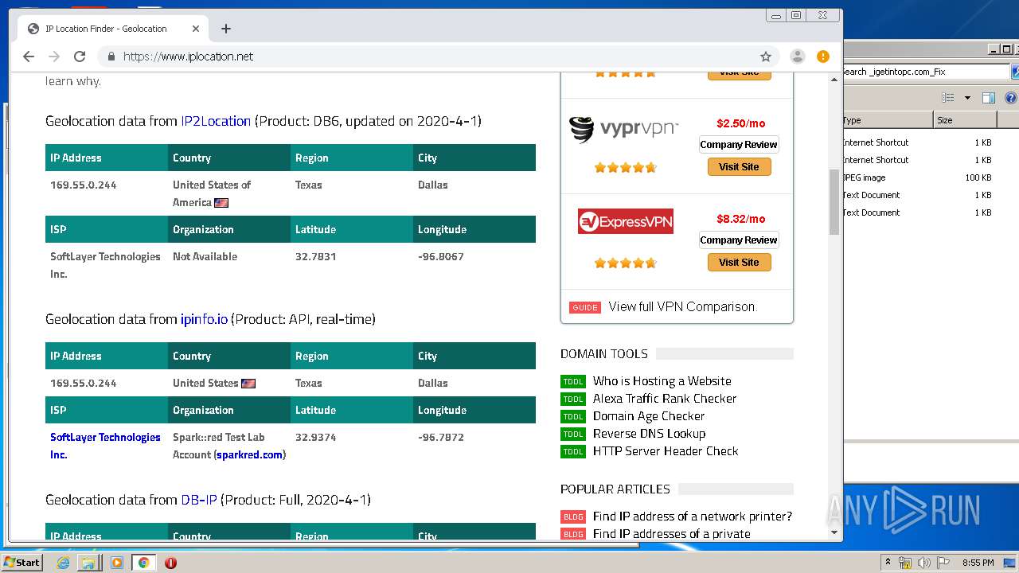Open the DB-IP link
Viewport: 1019px width, 573px height.
pos(199,500)
